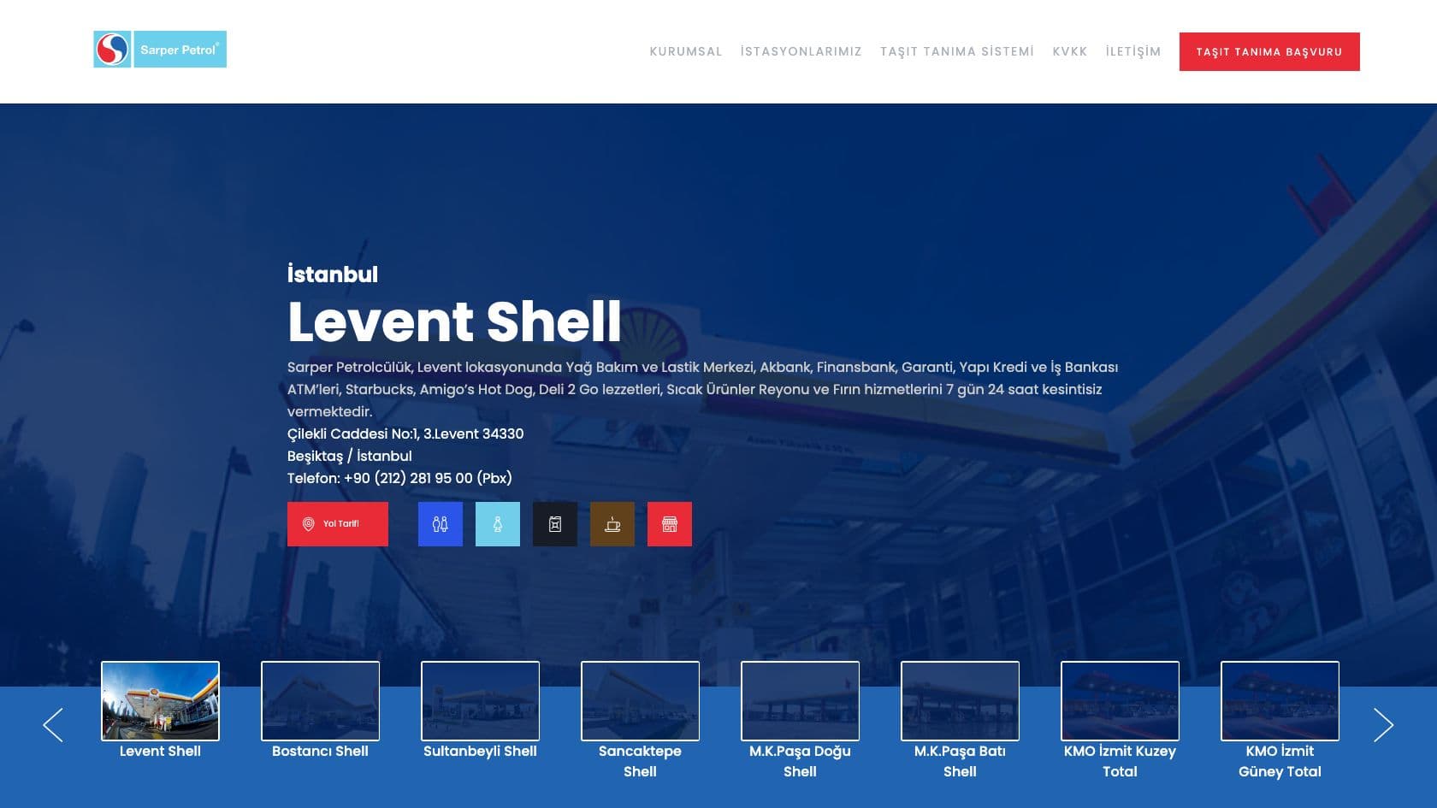
Task: Show previous stations with left arrow
Action: point(53,725)
